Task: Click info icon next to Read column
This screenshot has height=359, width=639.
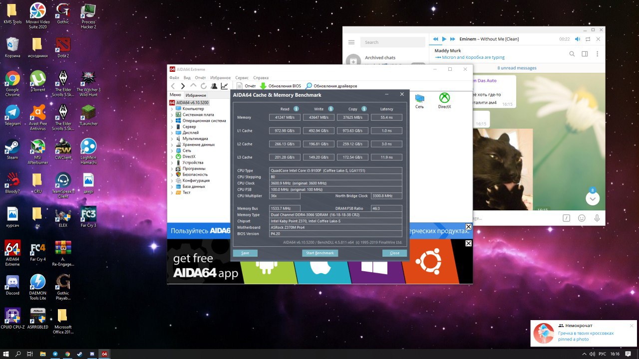Action: [x=296, y=109]
